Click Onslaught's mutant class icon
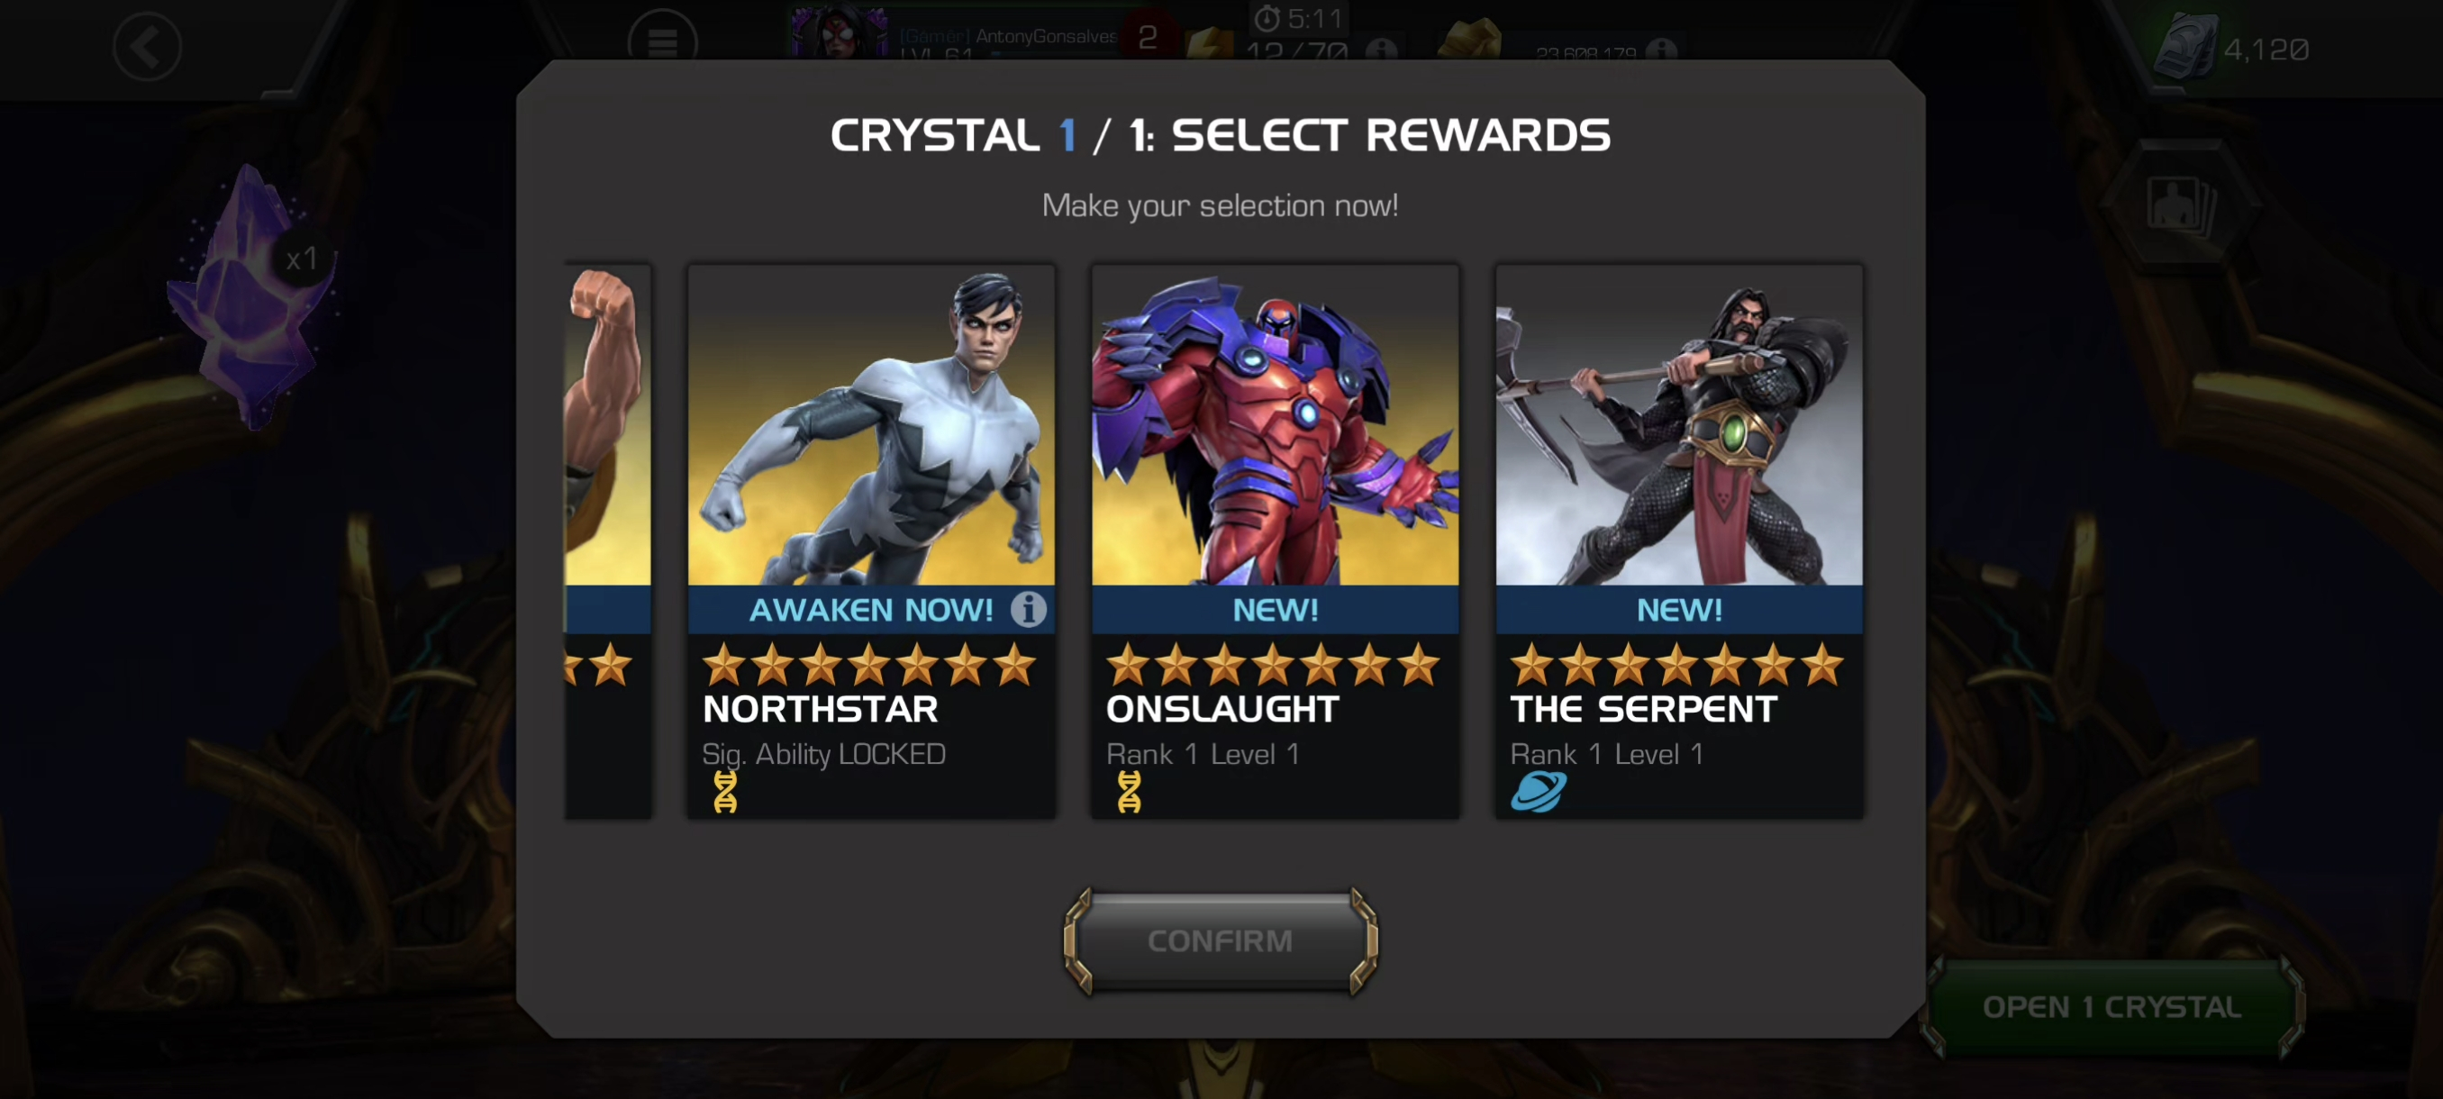The width and height of the screenshot is (2443, 1099). [1129, 792]
